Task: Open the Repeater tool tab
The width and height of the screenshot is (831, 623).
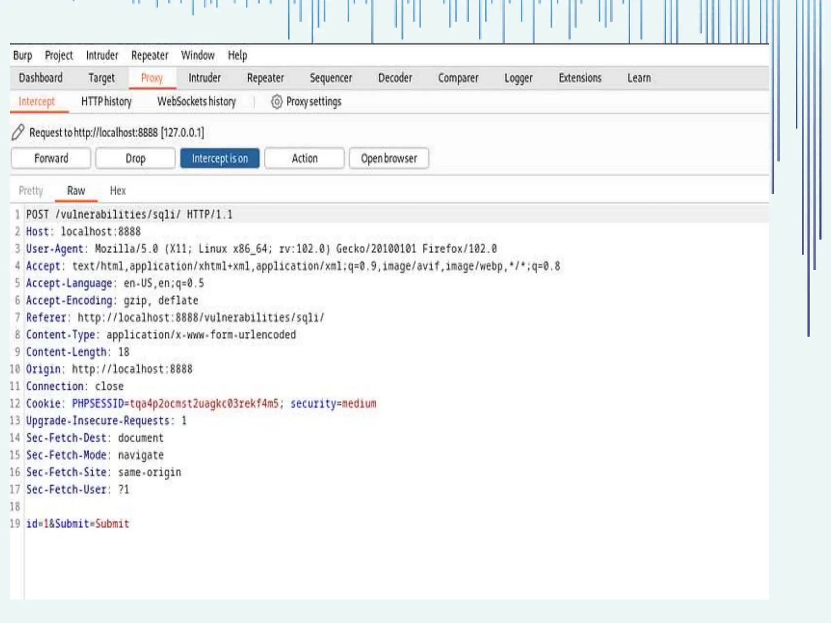Action: [265, 78]
